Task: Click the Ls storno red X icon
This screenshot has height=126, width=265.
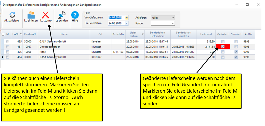Action: 46,15
